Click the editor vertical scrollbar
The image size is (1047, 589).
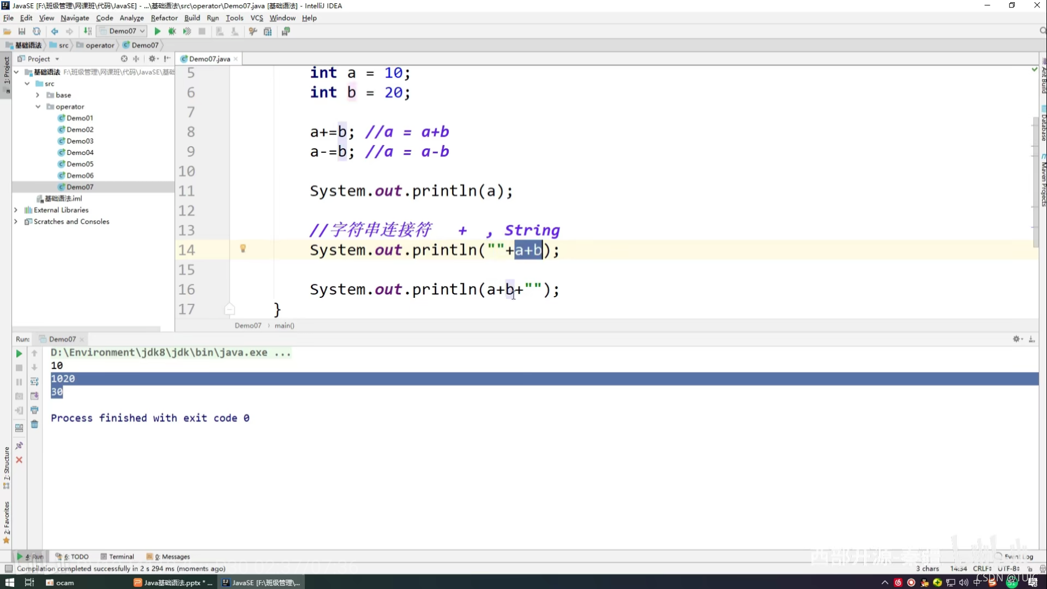1036,183
